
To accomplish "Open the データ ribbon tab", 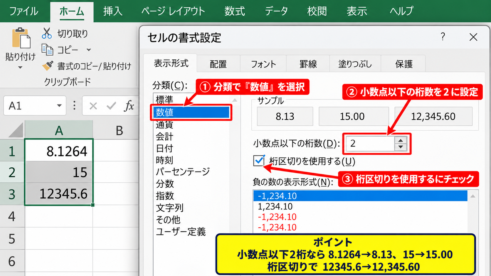I will pos(276,11).
